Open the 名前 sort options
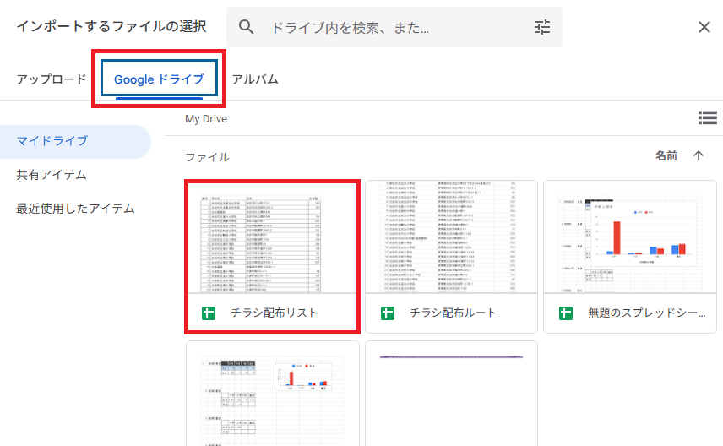This screenshot has height=446, width=723. click(666, 155)
